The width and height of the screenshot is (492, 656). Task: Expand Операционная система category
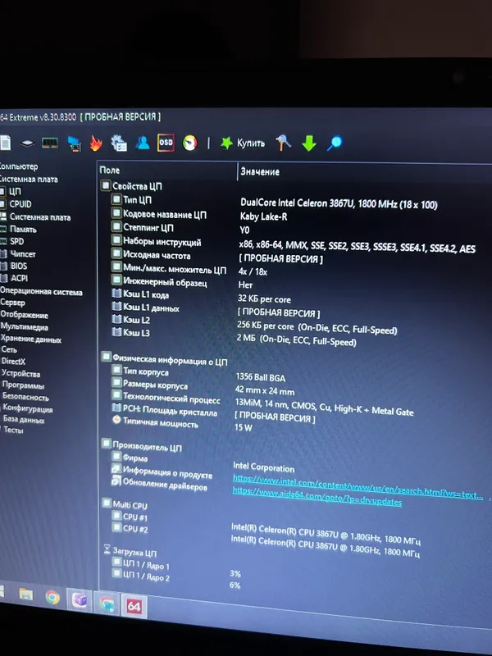coord(41,292)
